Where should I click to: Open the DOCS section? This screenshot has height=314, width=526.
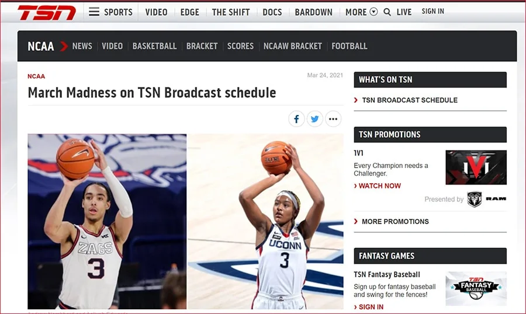point(272,12)
